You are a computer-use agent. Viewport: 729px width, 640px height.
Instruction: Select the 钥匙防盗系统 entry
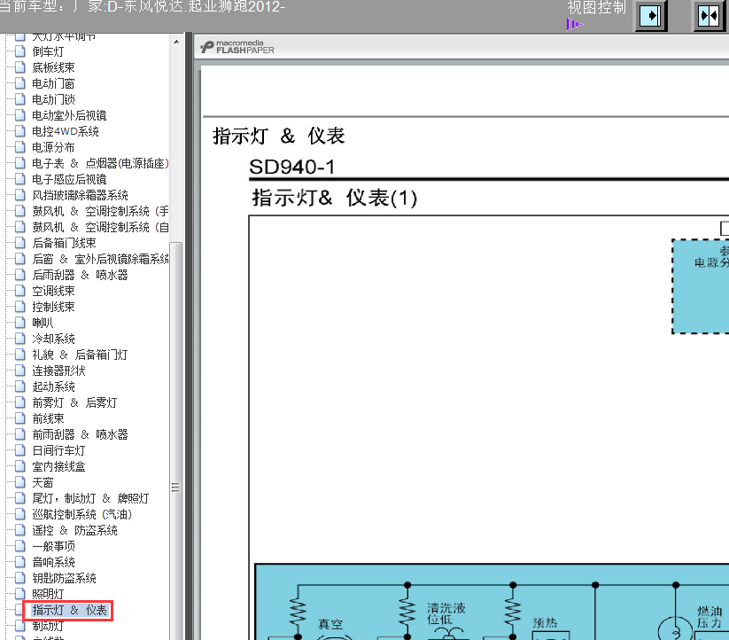tap(64, 578)
